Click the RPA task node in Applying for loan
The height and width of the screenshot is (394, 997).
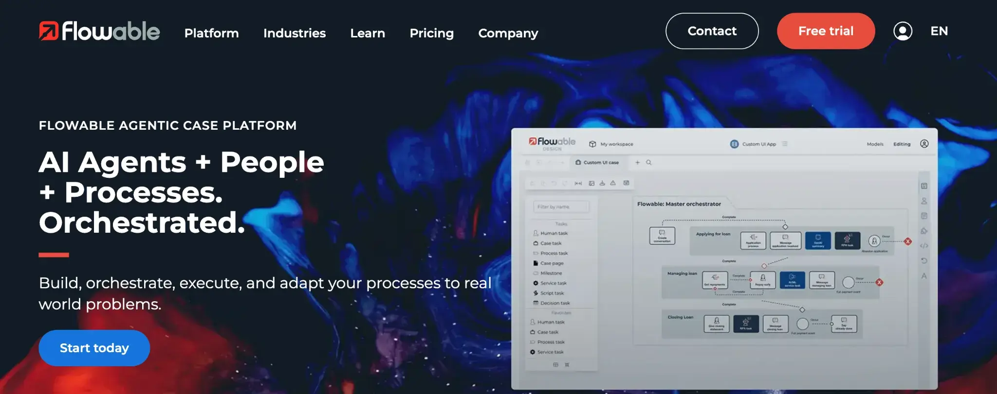pos(847,240)
